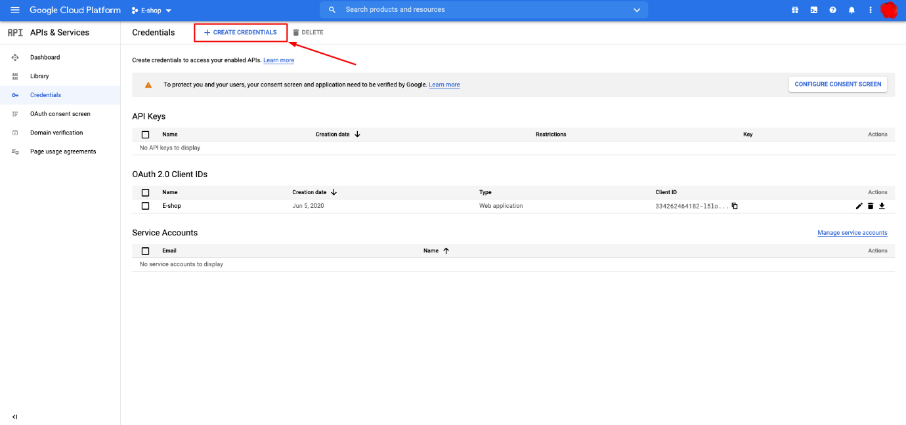View notifications bell icon
The image size is (906, 425).
(852, 10)
